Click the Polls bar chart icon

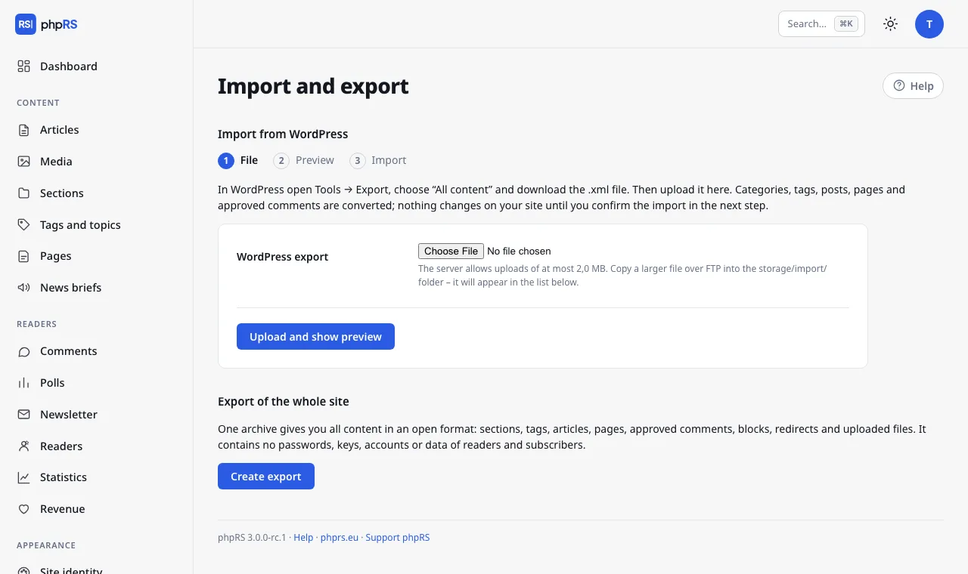[24, 383]
